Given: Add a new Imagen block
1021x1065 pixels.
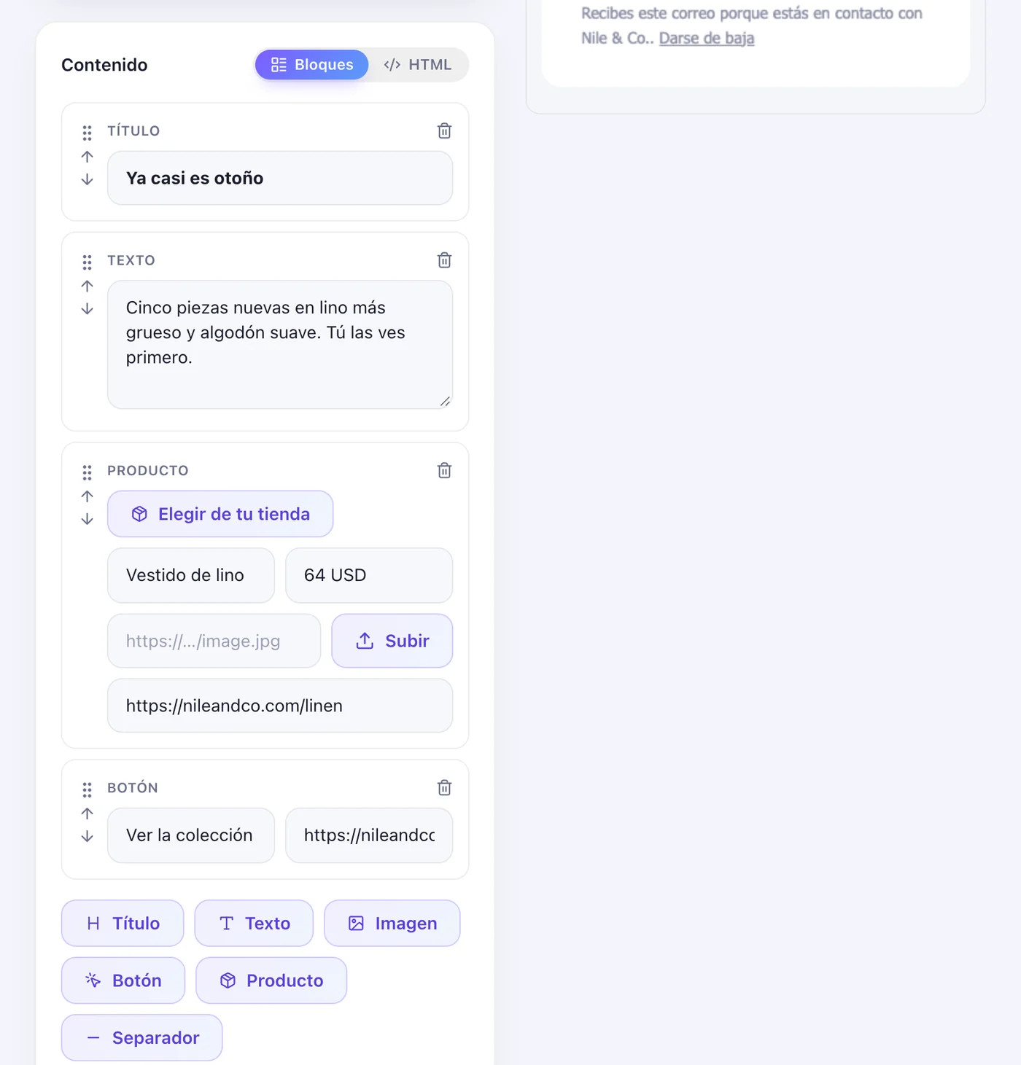Looking at the screenshot, I should (392, 923).
